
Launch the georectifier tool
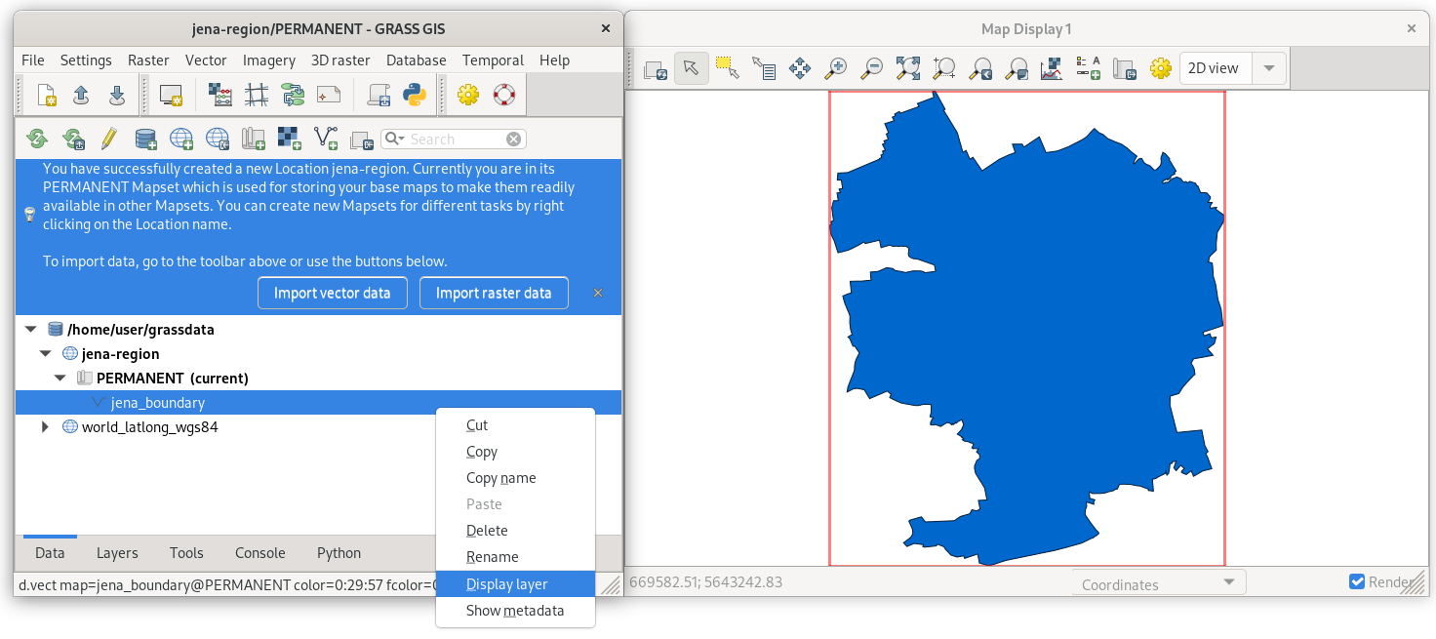[257, 95]
